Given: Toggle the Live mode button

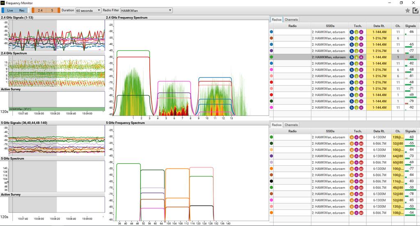Looking at the screenshot, I should (10, 10).
